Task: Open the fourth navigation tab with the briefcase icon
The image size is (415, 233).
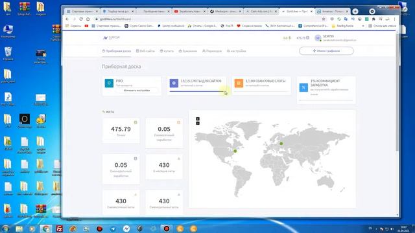Action: coord(188,51)
